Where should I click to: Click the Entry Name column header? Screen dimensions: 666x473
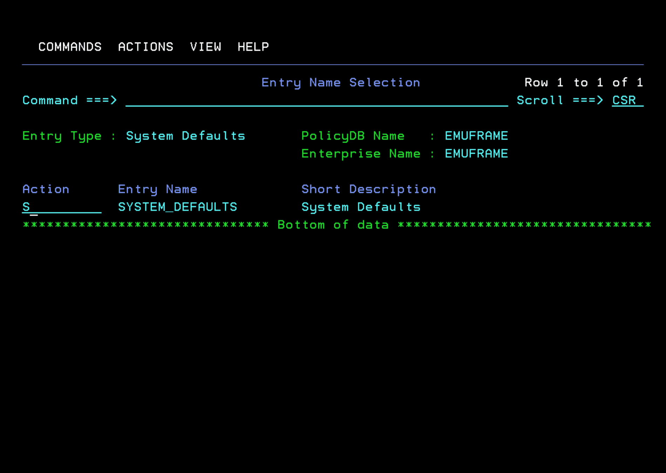click(157, 189)
